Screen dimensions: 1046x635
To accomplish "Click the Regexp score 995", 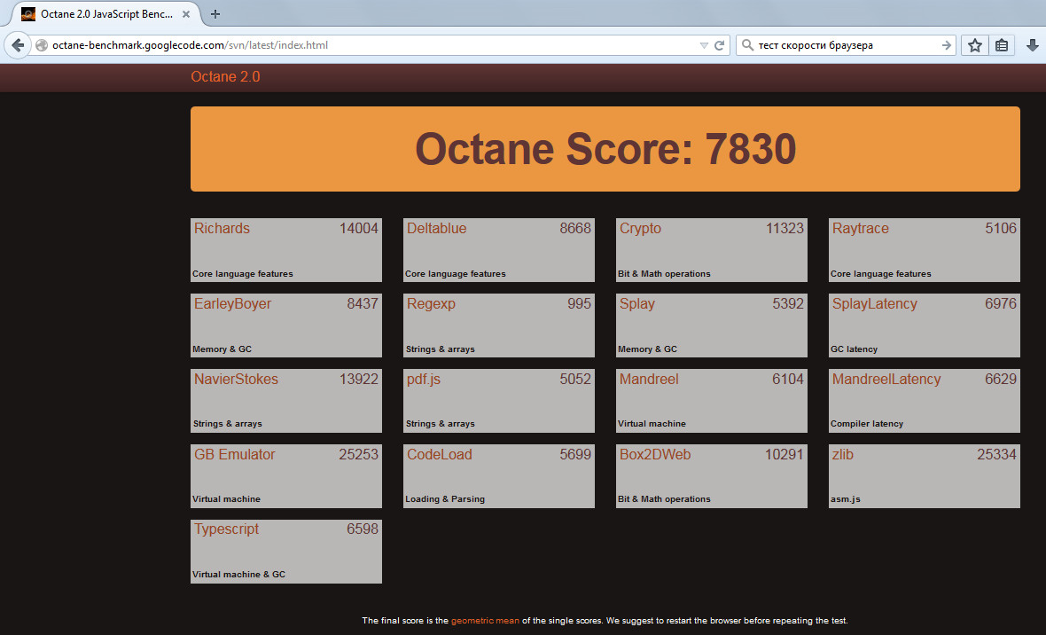I will tap(579, 304).
